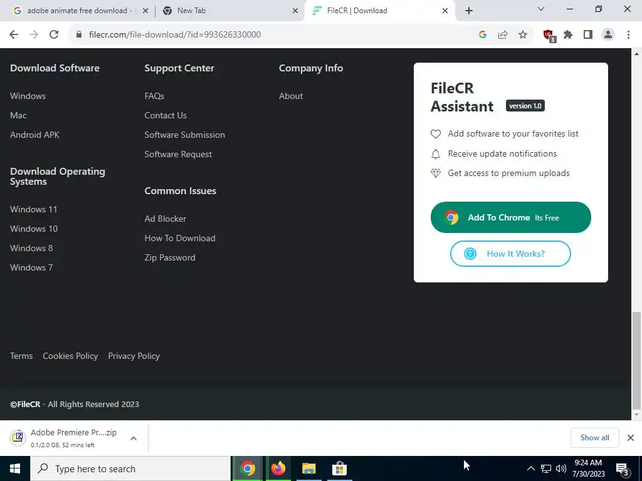Click the address bar URL
Screen dimensions: 642x481
point(175,34)
